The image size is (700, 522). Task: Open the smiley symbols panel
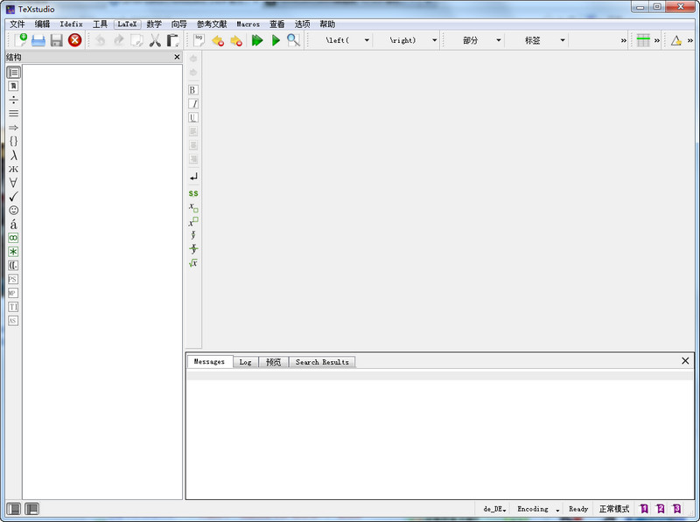[x=12, y=210]
